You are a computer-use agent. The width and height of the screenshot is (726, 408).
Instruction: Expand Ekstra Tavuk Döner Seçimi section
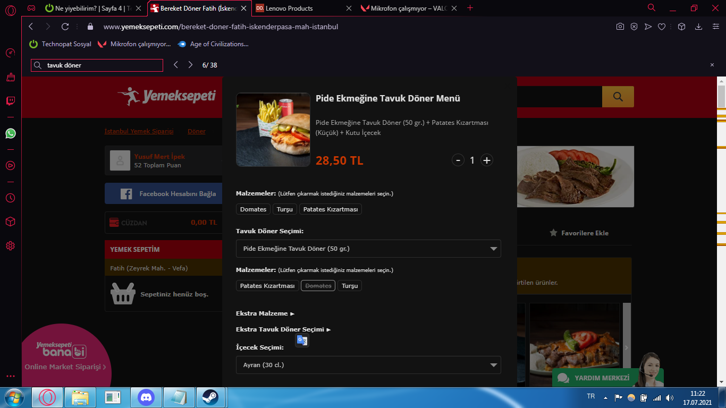(x=283, y=329)
